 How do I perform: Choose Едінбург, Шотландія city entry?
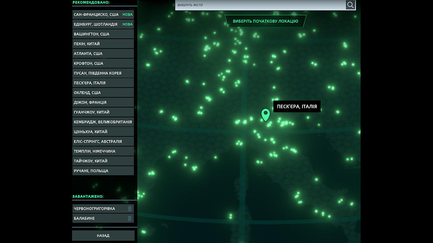point(103,24)
